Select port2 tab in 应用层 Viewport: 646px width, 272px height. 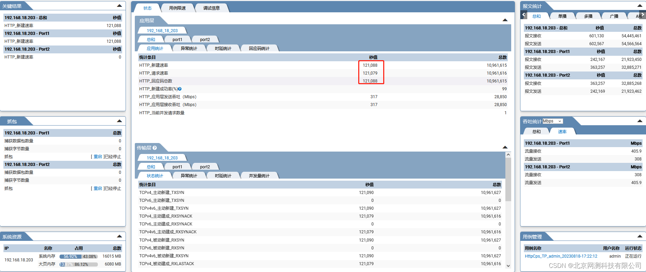coord(205,40)
